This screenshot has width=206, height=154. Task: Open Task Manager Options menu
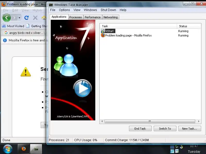[64, 10]
